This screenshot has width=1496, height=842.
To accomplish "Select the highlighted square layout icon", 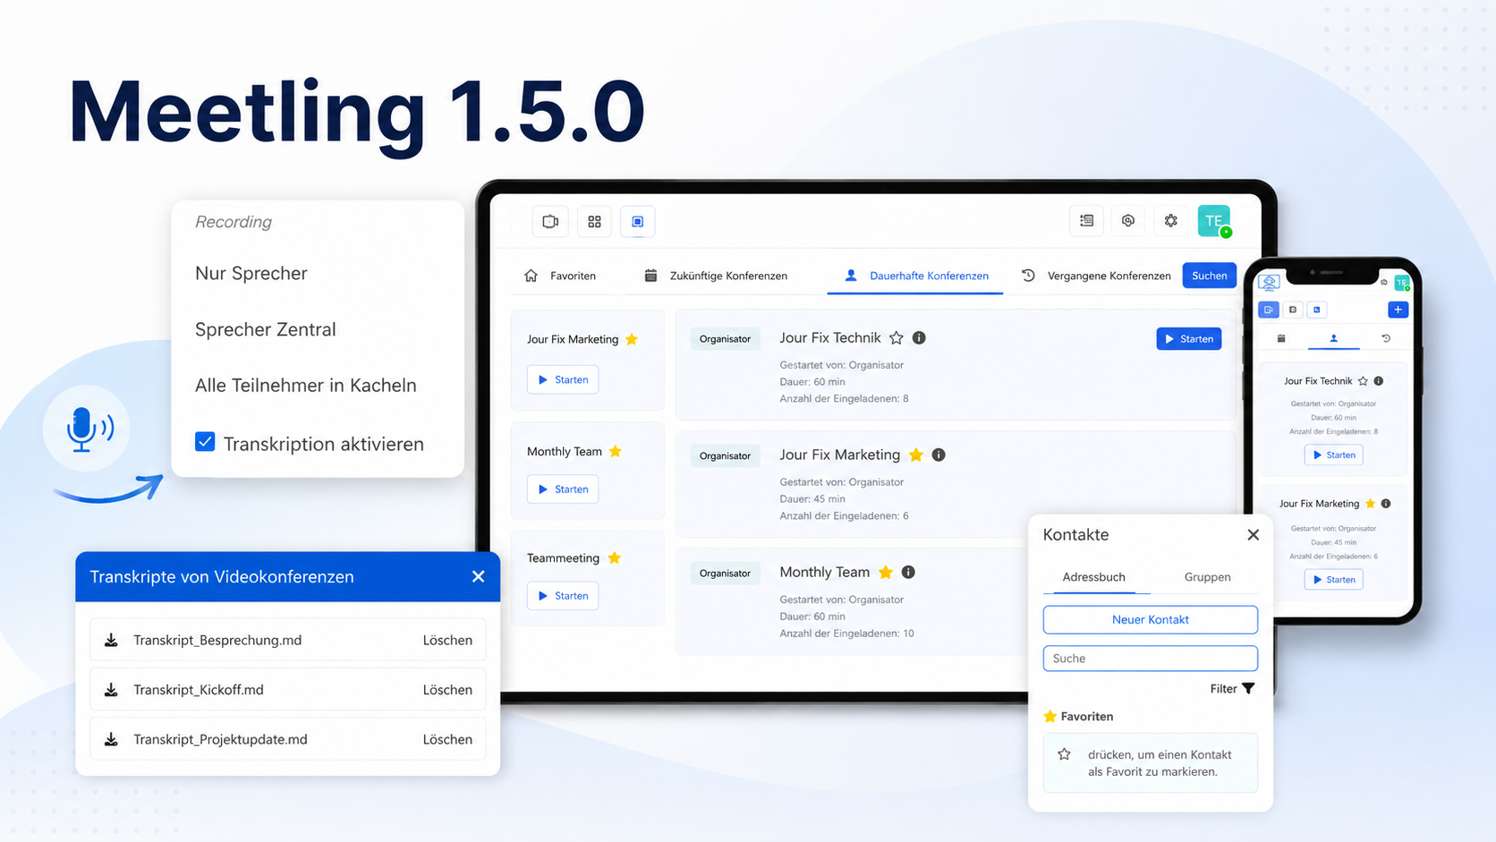I will (x=638, y=221).
